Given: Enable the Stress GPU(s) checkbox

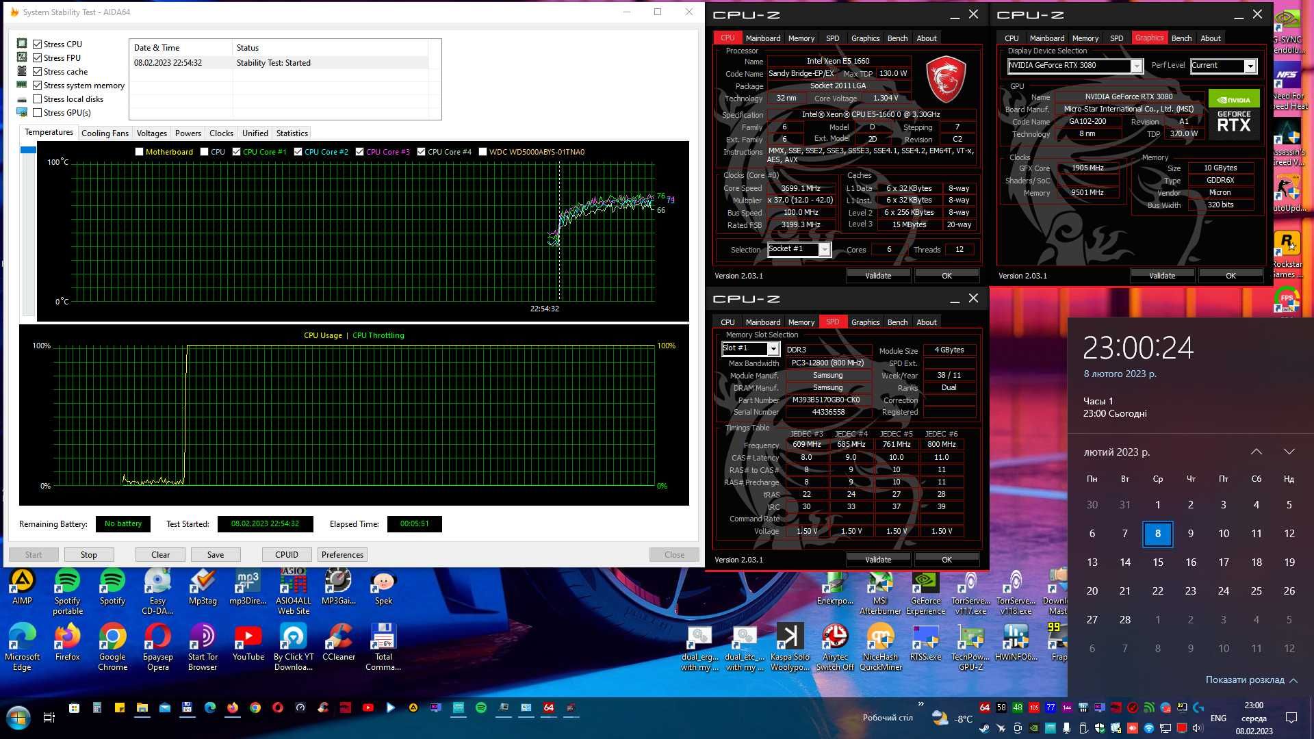Looking at the screenshot, I should tap(38, 112).
